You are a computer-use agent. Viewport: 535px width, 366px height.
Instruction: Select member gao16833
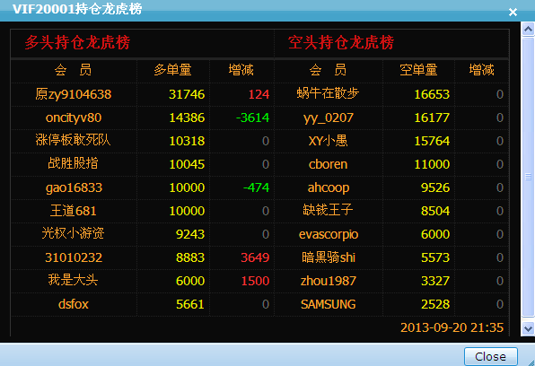(x=74, y=188)
